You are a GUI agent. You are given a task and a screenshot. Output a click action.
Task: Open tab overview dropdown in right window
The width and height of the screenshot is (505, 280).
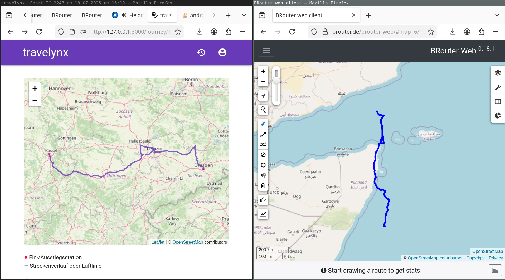[497, 15]
